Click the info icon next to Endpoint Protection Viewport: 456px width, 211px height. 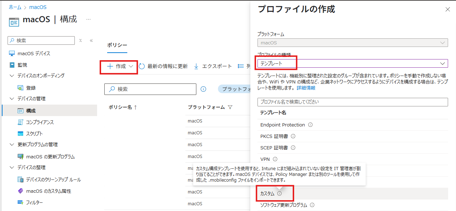tap(310, 125)
